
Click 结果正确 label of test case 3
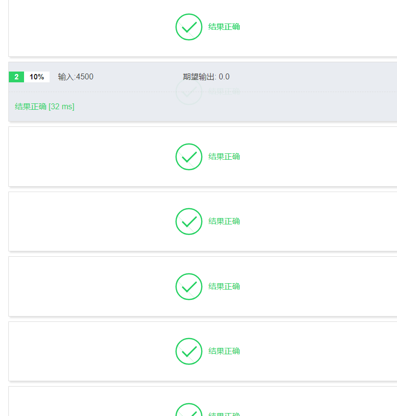(224, 157)
